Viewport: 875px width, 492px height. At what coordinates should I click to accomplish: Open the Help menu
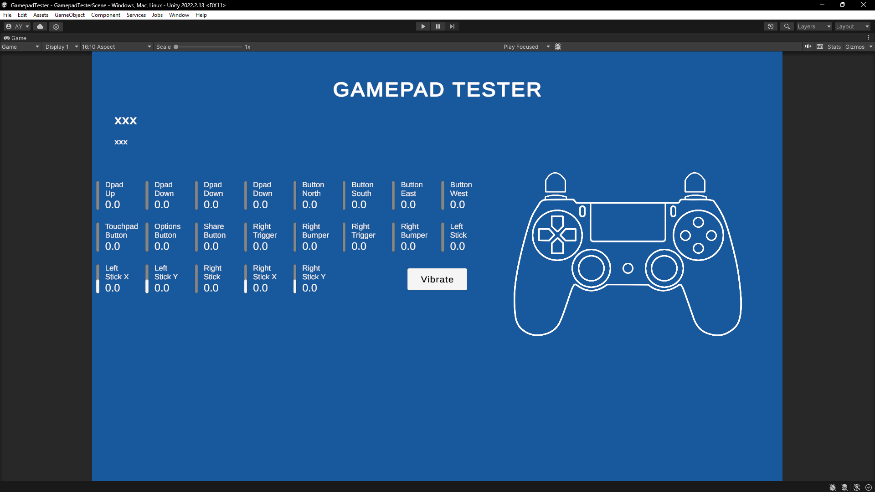pos(201,15)
